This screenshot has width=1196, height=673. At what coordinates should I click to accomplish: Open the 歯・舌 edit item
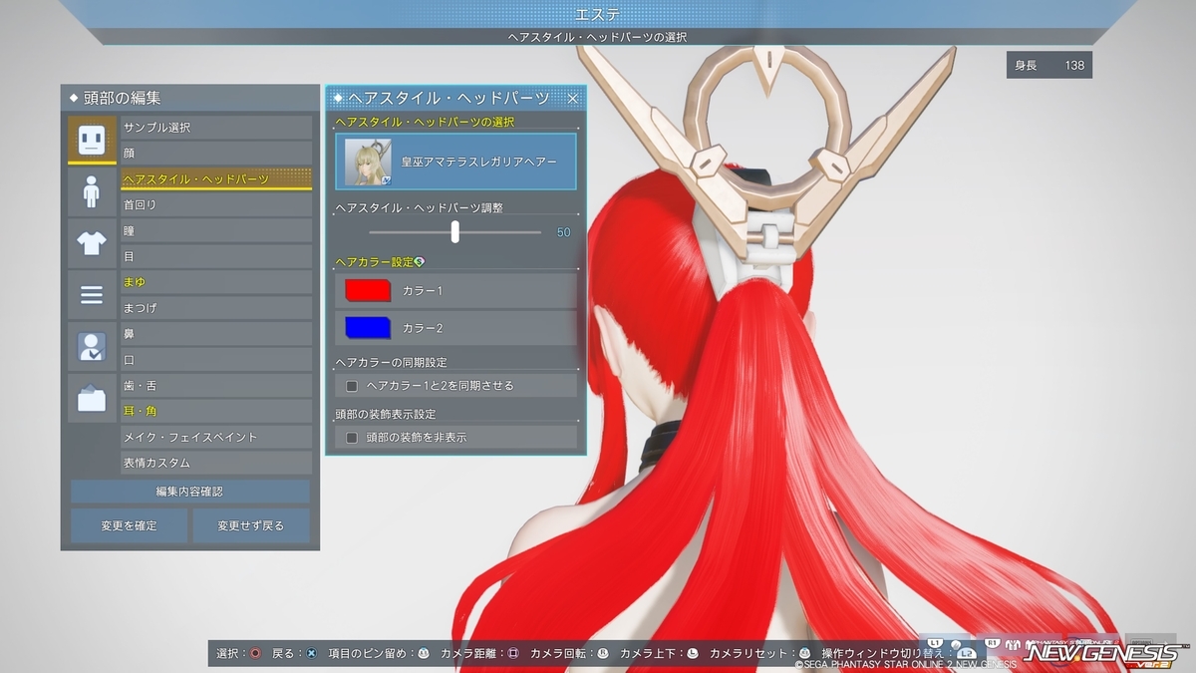(x=216, y=385)
